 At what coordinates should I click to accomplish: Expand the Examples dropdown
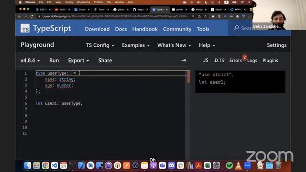pos(136,45)
